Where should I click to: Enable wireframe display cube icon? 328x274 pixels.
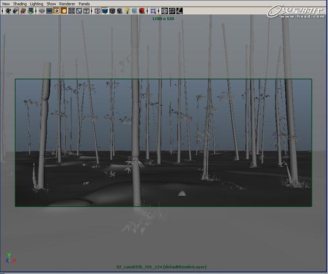(97, 10)
